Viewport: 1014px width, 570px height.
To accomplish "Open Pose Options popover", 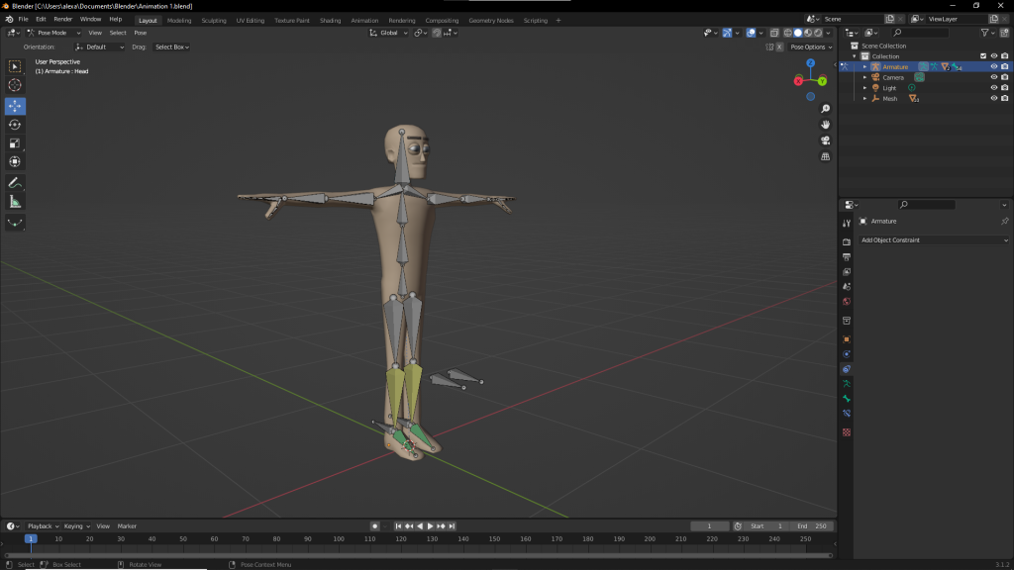I will (x=811, y=47).
